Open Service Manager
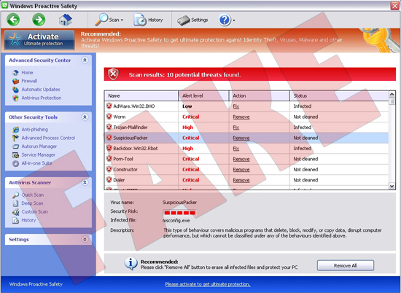The height and width of the screenshot is (293, 401). pos(39,155)
